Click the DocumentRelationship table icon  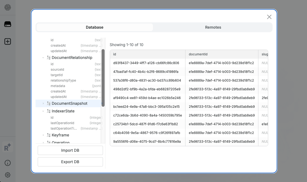coord(49,58)
